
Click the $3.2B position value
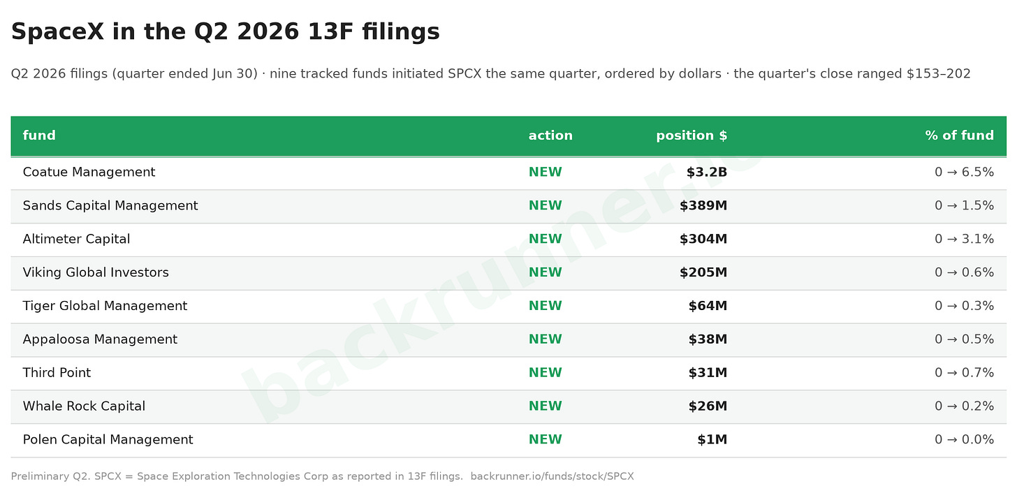(x=707, y=172)
